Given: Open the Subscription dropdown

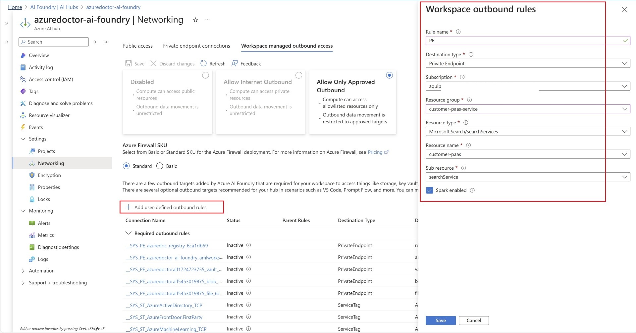Looking at the screenshot, I should click(528, 86).
